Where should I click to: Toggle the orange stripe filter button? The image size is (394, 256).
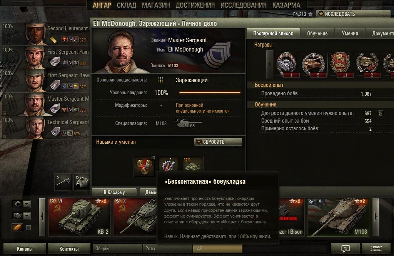(x=17, y=228)
